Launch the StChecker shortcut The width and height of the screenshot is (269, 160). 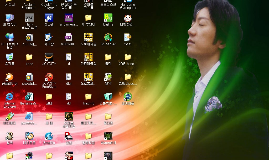pos(108,37)
